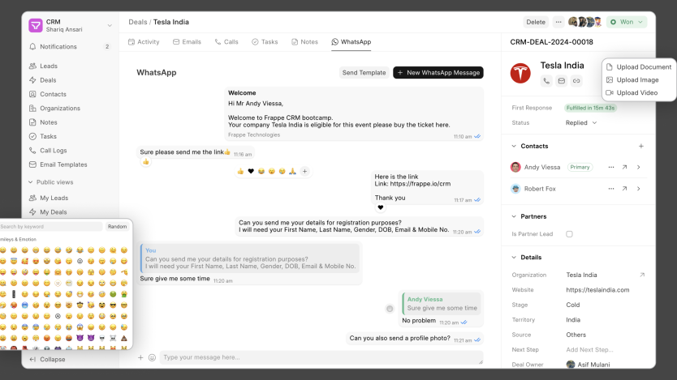Switch to the Notes tab

pos(304,42)
